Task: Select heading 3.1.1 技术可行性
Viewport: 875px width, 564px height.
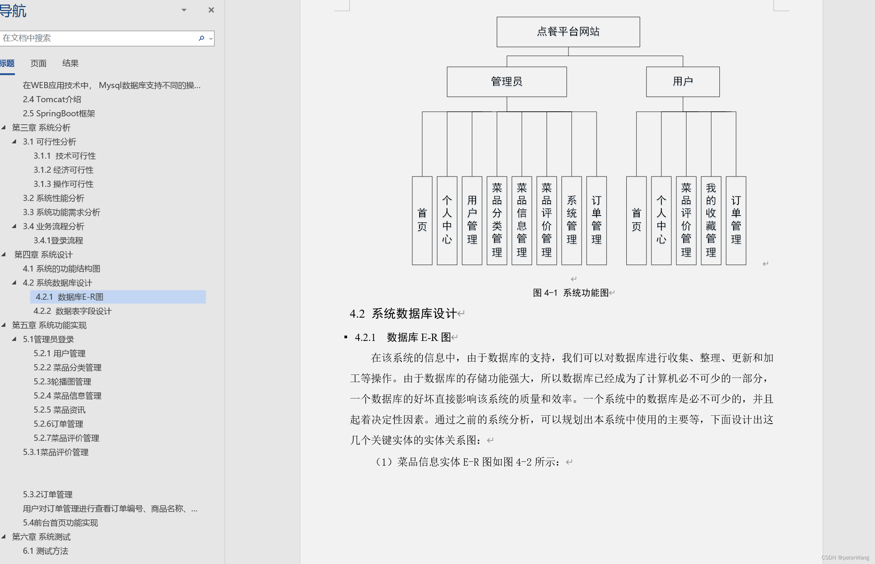Action: click(64, 156)
